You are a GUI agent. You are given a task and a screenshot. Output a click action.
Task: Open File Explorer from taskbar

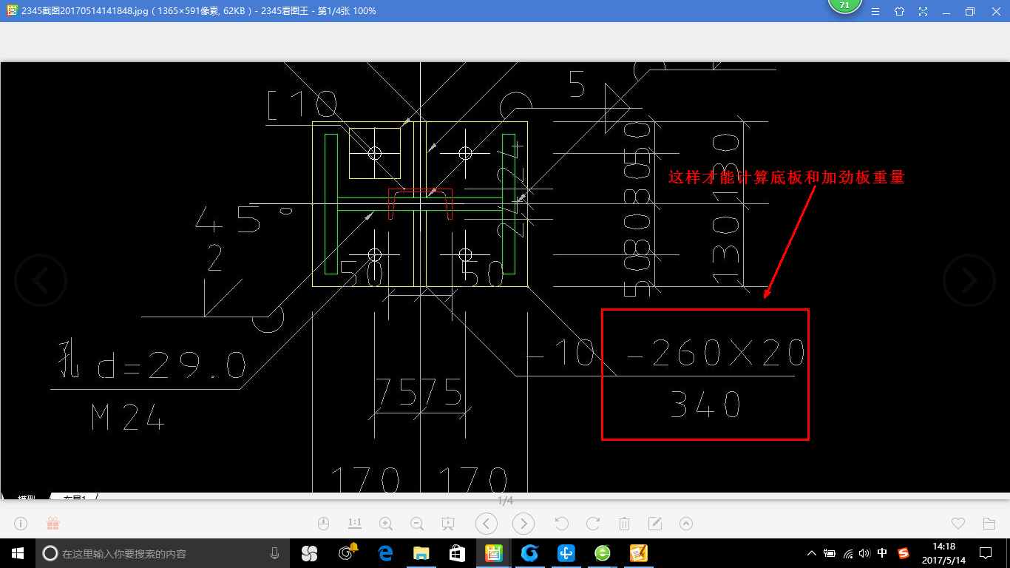coord(421,553)
